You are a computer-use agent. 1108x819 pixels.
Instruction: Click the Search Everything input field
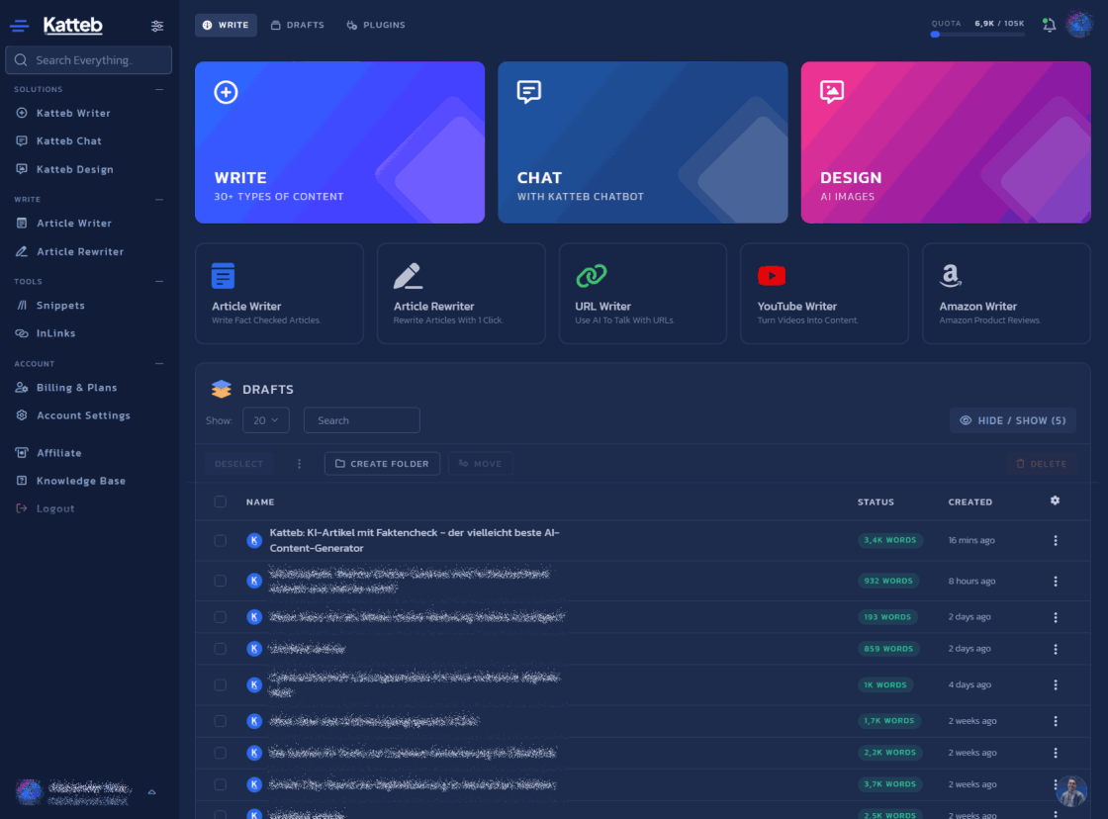click(89, 60)
